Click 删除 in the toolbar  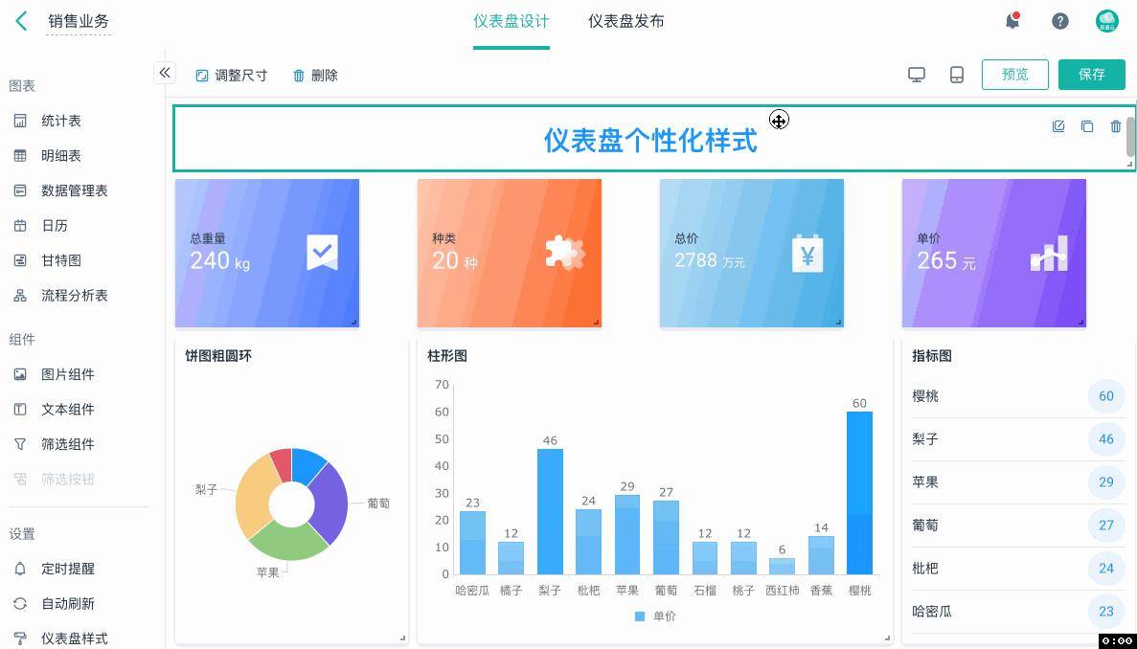[x=315, y=76]
